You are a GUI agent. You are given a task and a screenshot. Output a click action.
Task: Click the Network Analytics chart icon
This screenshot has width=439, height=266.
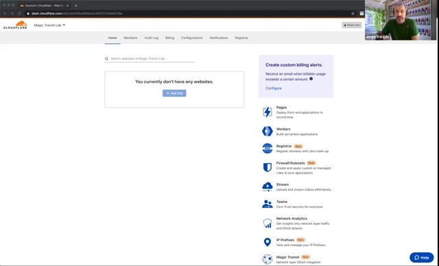[x=268, y=223]
